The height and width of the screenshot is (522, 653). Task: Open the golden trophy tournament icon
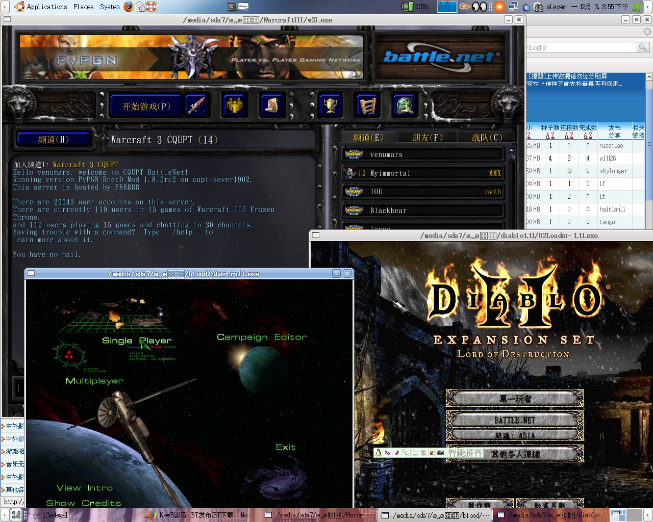pyautogui.click(x=331, y=106)
